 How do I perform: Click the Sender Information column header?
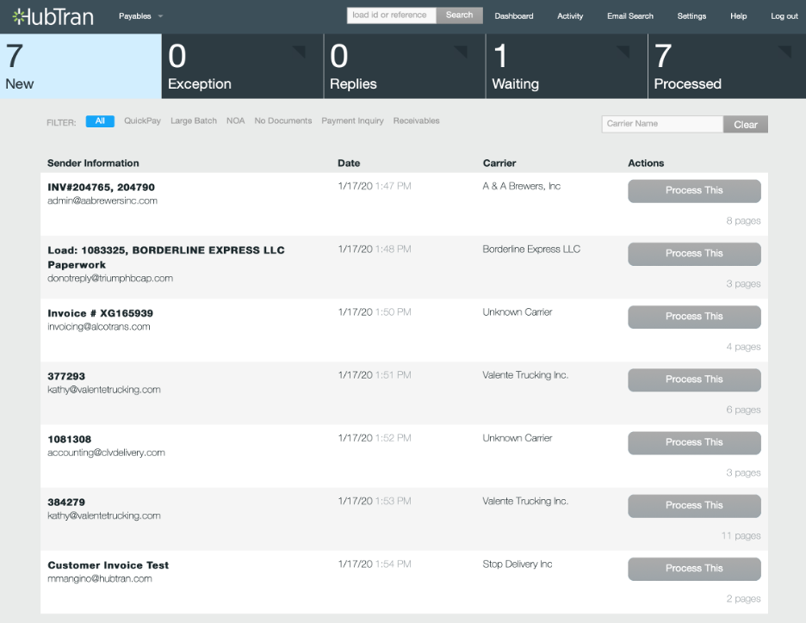coord(93,163)
